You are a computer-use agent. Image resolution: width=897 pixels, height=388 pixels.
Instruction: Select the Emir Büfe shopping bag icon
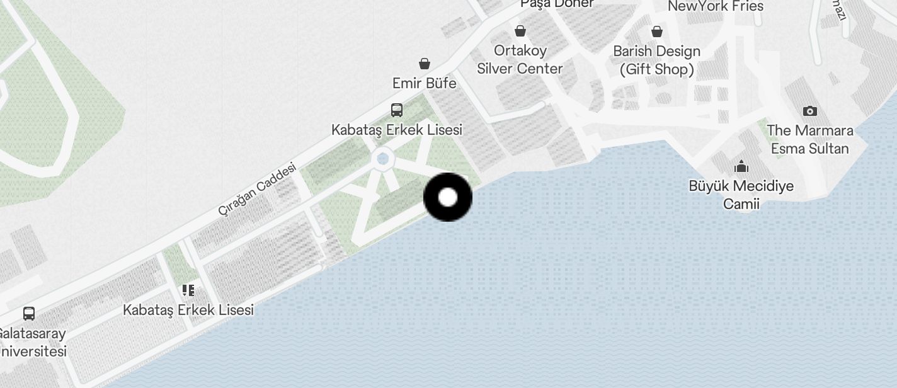coord(425,64)
